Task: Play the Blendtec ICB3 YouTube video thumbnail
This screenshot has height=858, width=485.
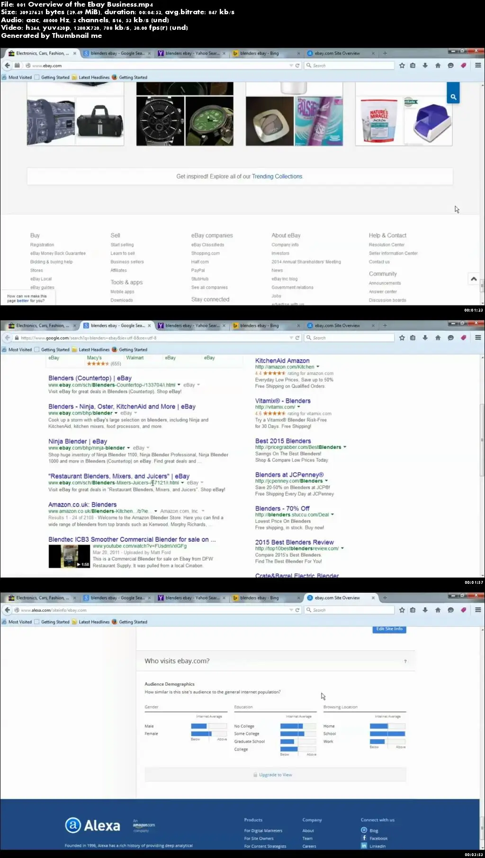Action: 69,556
